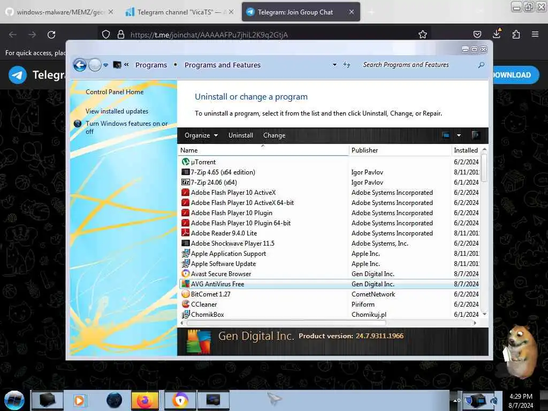Open Turn Windows features on or off
Screen dimensions: 548x411
coord(126,127)
